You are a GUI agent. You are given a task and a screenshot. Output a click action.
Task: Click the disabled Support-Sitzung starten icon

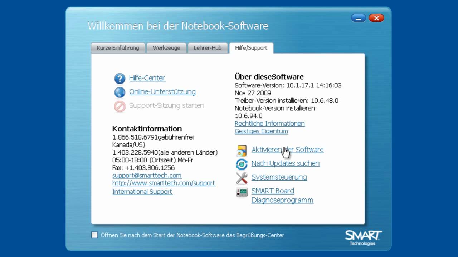(x=120, y=106)
